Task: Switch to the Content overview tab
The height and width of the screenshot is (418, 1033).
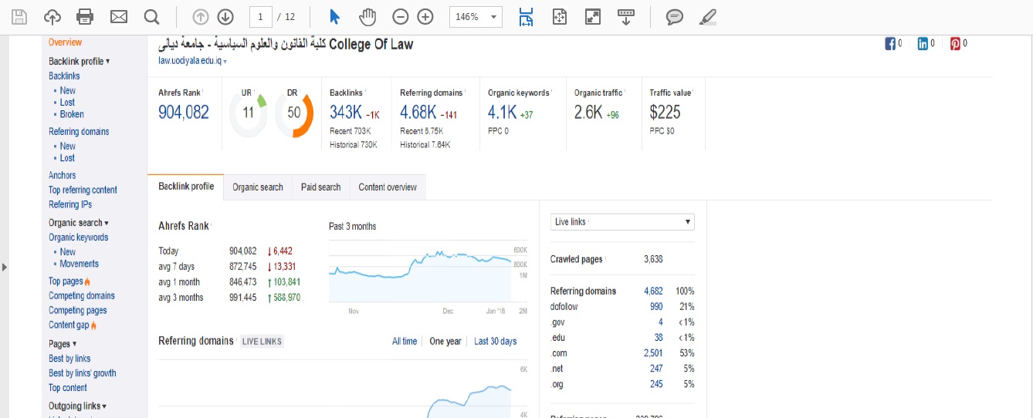Action: (388, 187)
